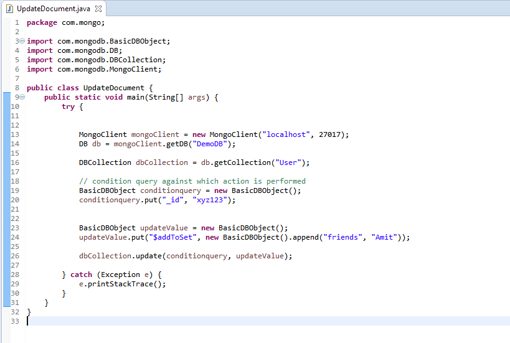Click the package keyword on line 1

coord(42,23)
